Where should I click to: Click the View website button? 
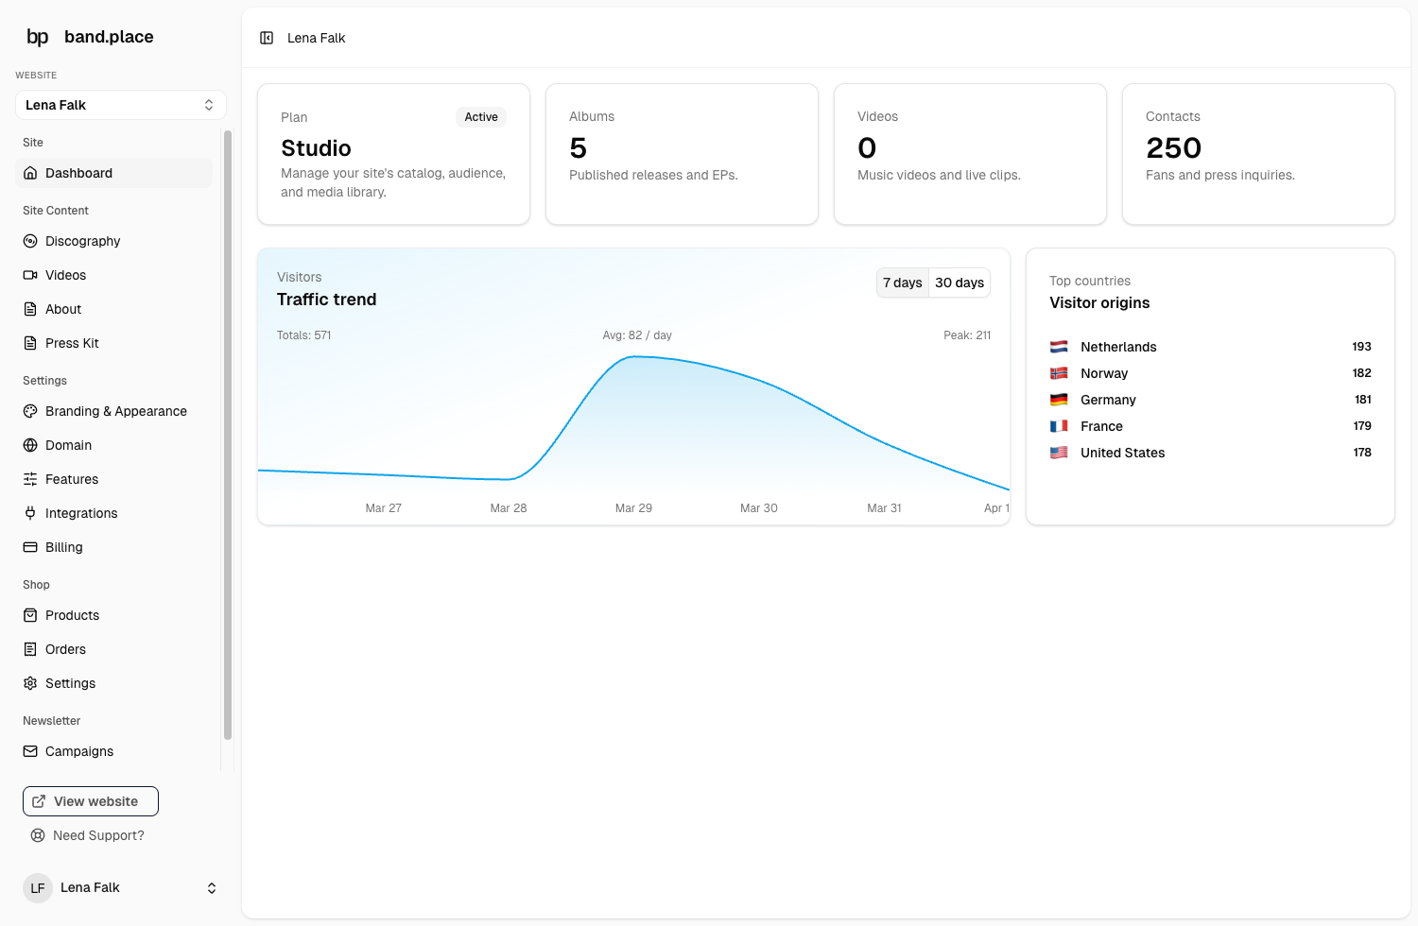click(x=91, y=801)
